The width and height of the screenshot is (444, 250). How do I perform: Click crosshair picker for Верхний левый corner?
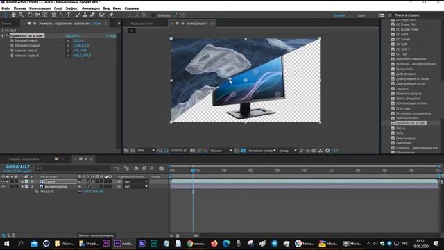(68, 40)
